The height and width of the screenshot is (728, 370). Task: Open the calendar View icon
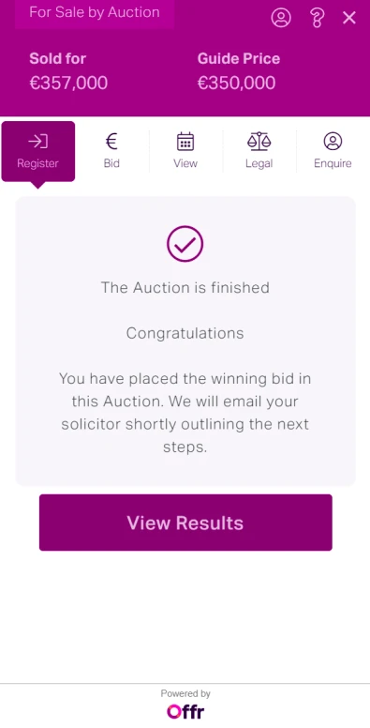point(185,141)
